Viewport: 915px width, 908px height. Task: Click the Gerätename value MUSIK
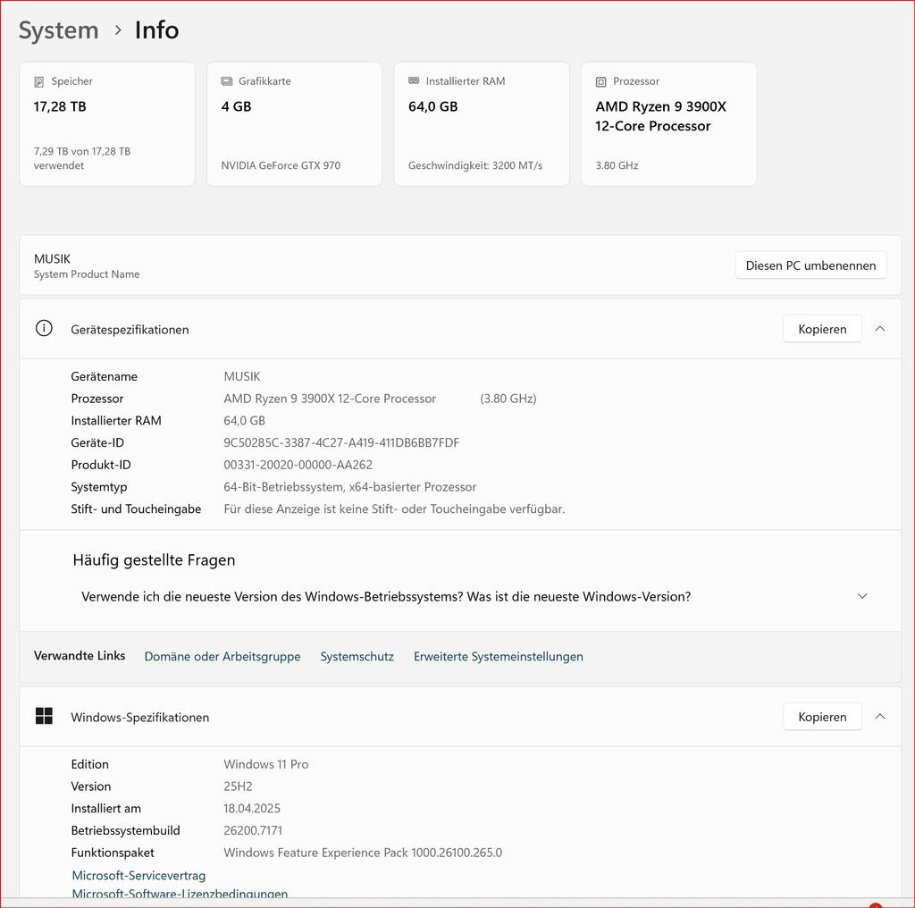pyautogui.click(x=241, y=376)
